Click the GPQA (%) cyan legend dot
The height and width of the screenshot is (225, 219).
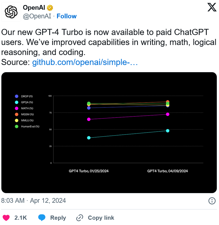(x=17, y=102)
